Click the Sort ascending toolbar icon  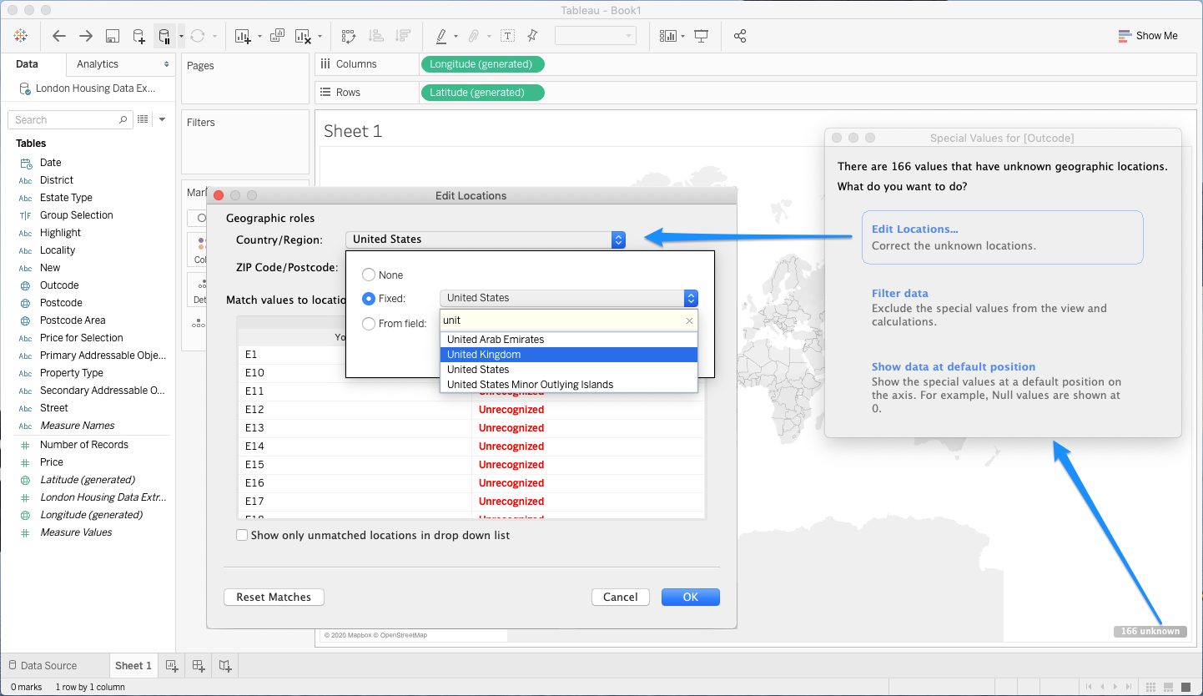tap(376, 36)
